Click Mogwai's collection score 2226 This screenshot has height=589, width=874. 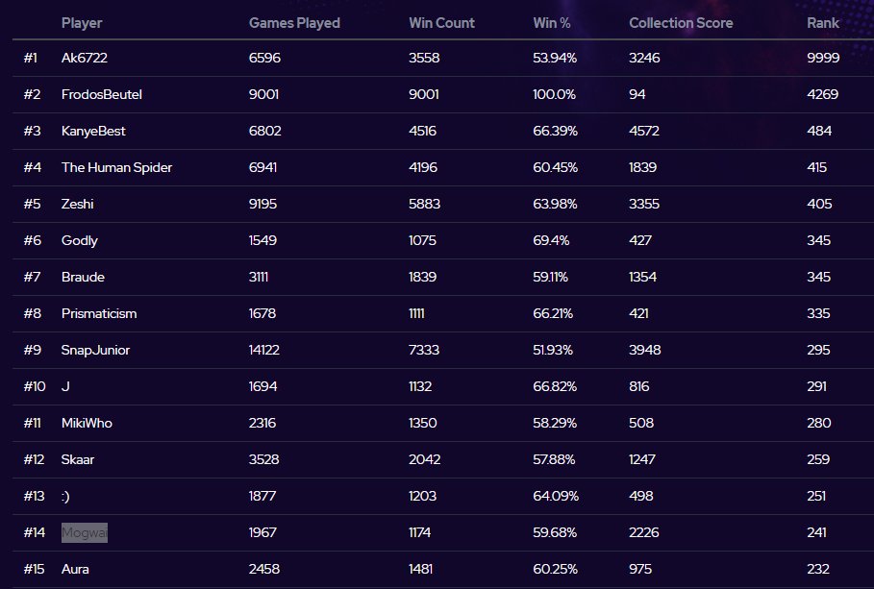644,532
